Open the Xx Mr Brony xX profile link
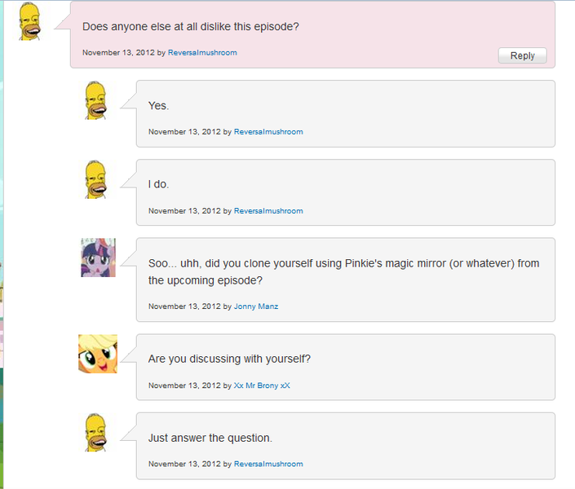The image size is (575, 489). tap(262, 385)
